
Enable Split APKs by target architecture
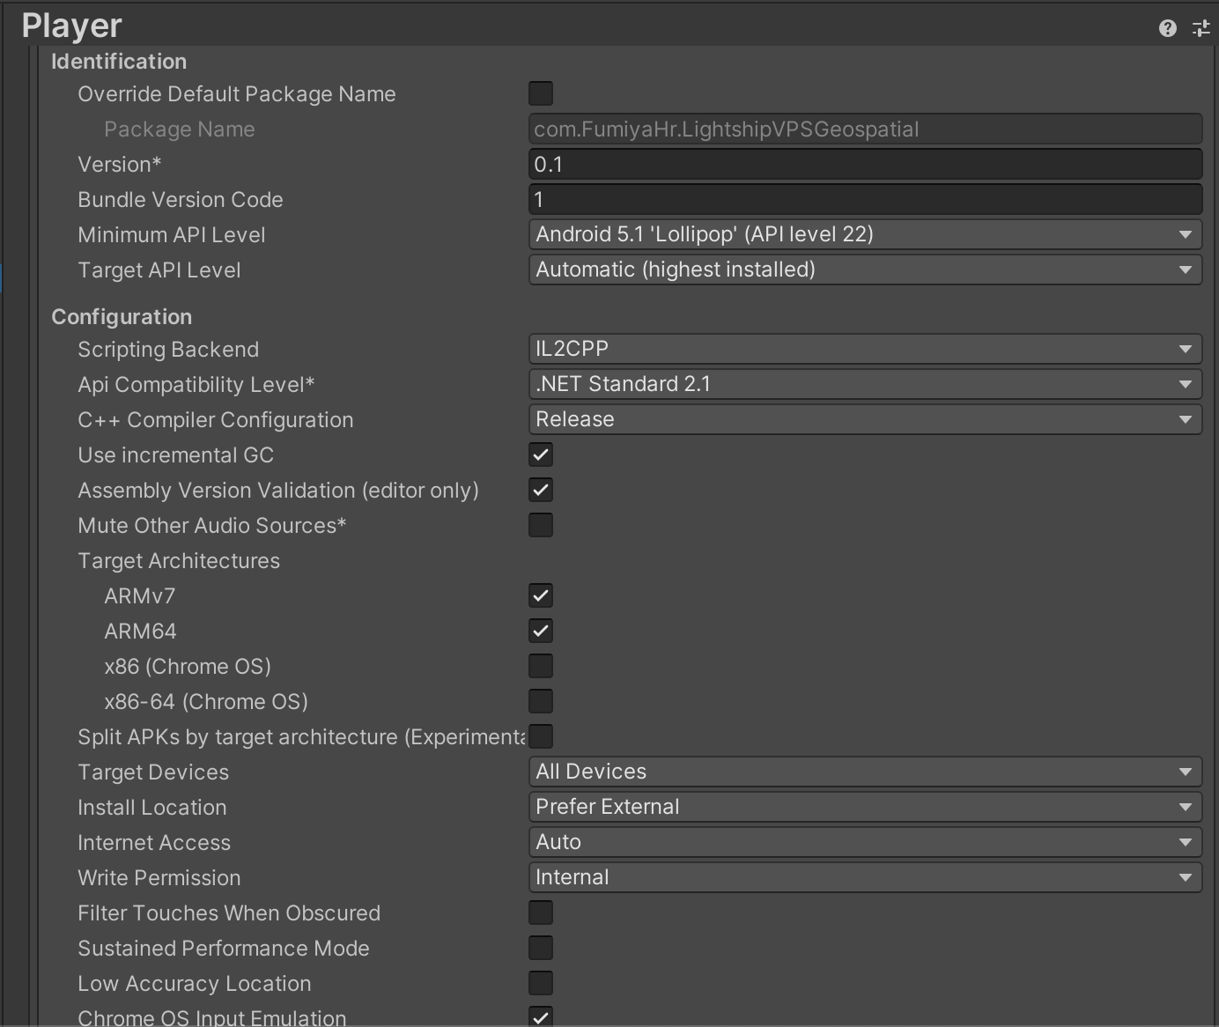coord(541,736)
